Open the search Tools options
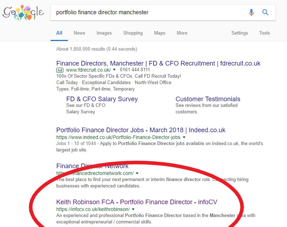 coord(264,33)
